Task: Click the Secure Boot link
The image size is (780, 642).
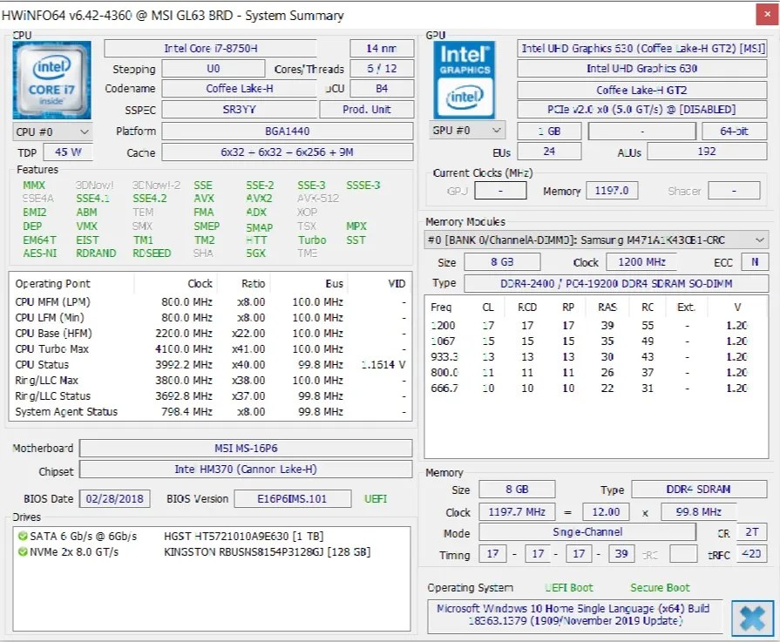Action: pos(659,587)
